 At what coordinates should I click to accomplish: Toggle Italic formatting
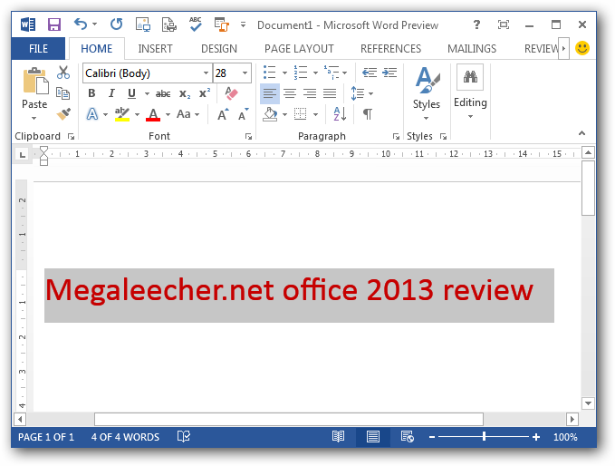[111, 93]
